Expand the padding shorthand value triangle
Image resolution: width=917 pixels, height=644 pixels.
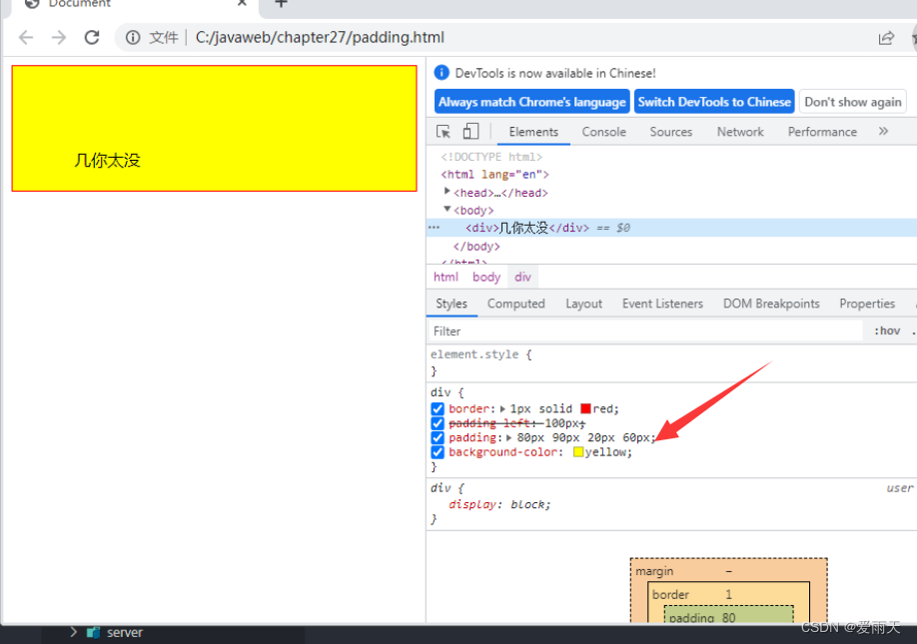(x=509, y=437)
